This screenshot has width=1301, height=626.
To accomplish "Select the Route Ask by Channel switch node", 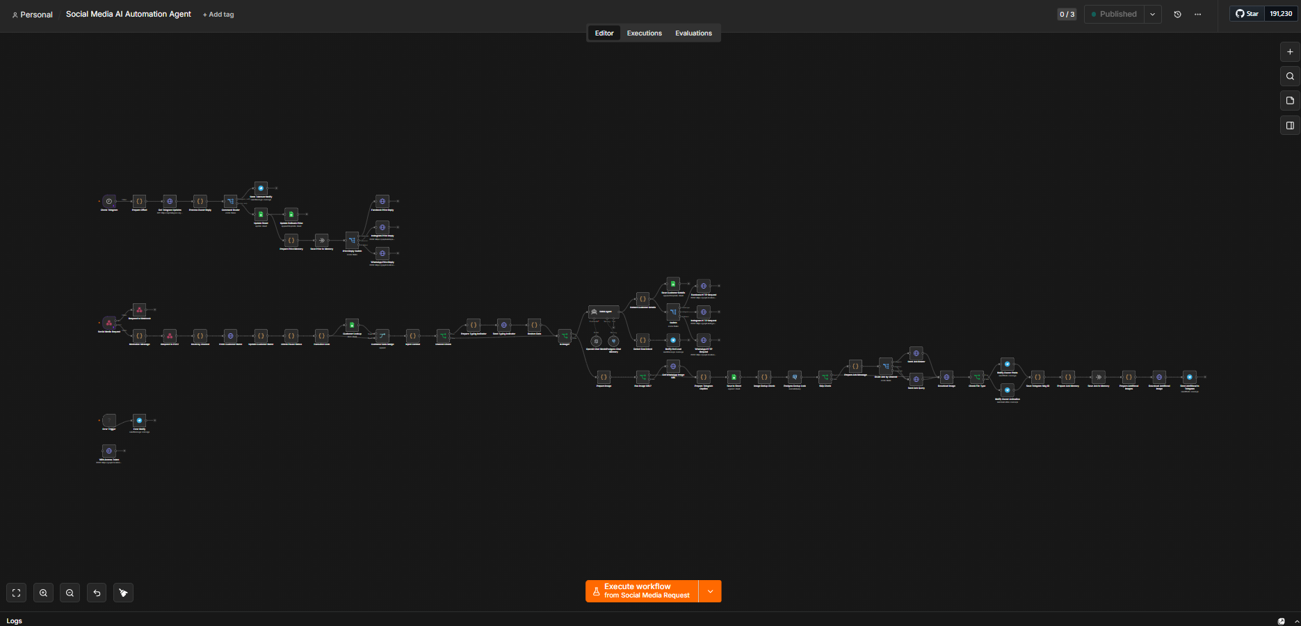I will pos(886,366).
